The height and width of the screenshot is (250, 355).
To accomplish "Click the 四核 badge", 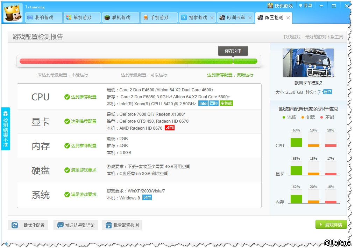I will click(x=214, y=103).
